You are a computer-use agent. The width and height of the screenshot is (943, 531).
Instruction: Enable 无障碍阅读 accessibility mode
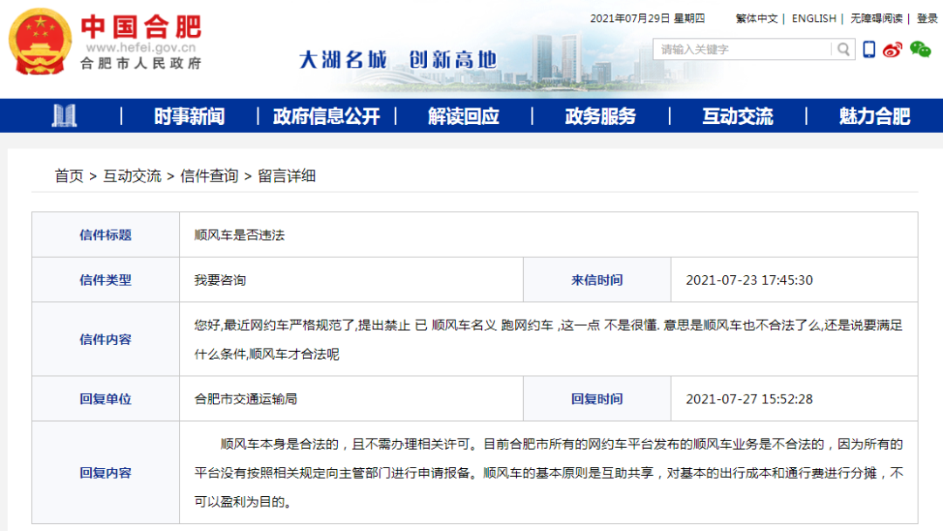(x=877, y=18)
